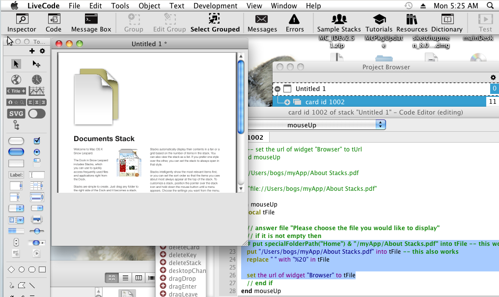Collapse the Untitled 1 stack tree item

click(277, 89)
